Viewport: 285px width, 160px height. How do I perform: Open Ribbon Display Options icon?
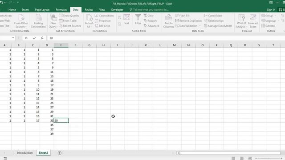tap(271, 3)
